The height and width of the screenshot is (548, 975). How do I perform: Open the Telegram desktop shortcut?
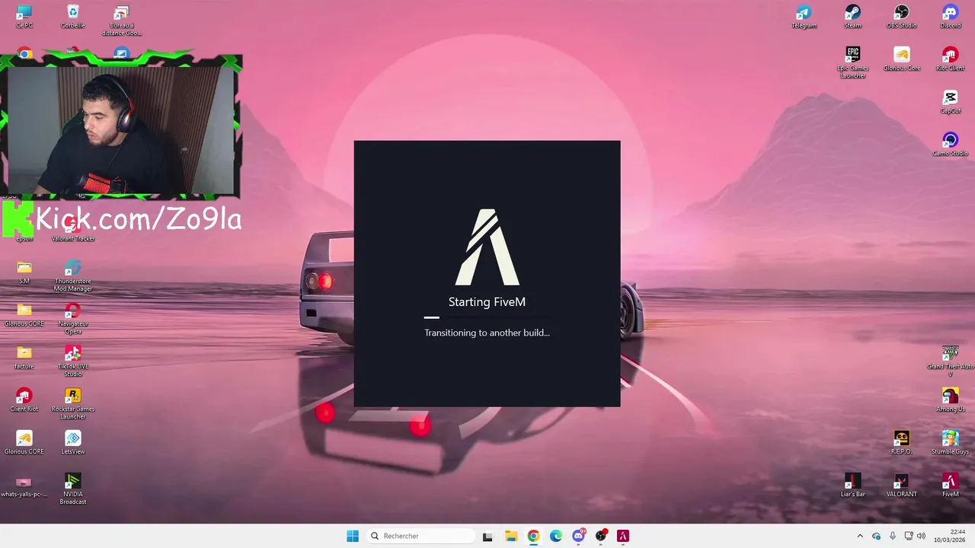pos(804,16)
